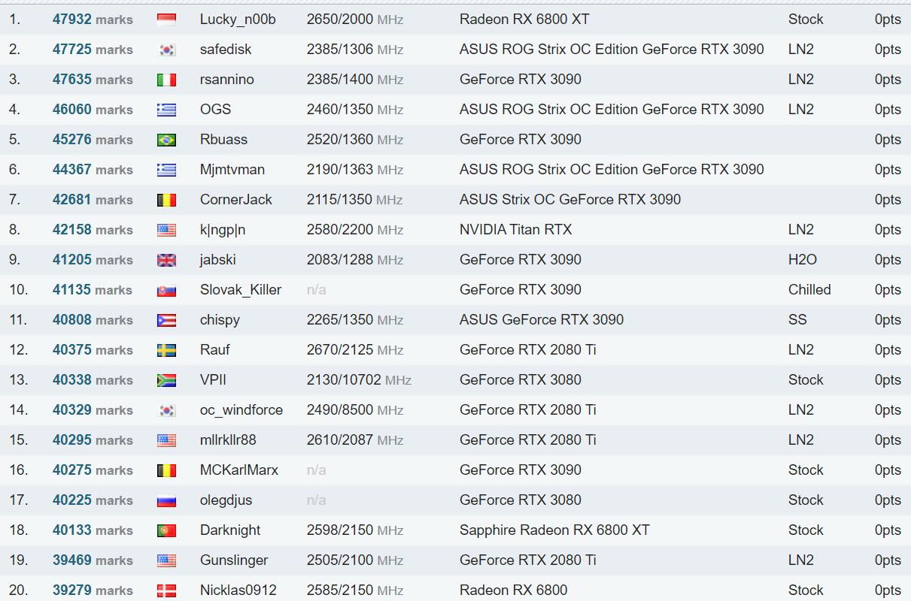Click the flag icon next to Lucky_n00b

click(166, 20)
